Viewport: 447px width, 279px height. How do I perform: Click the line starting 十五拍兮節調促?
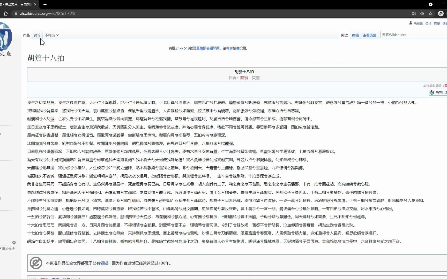[x=198, y=217]
